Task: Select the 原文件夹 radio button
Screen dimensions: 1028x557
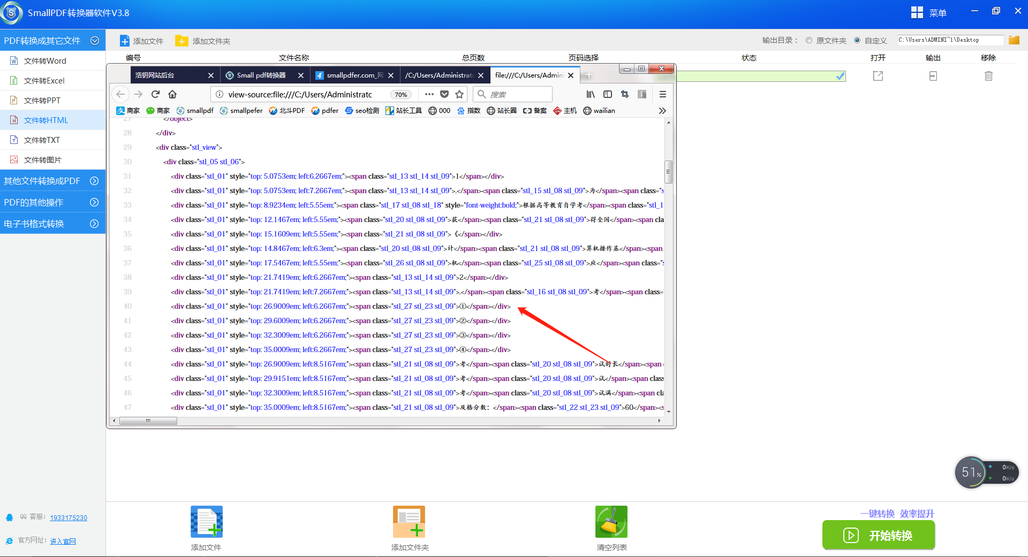Action: pyautogui.click(x=809, y=40)
